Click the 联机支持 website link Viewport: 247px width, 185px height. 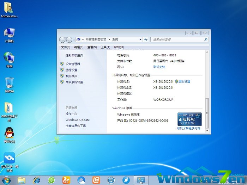[x=159, y=67]
